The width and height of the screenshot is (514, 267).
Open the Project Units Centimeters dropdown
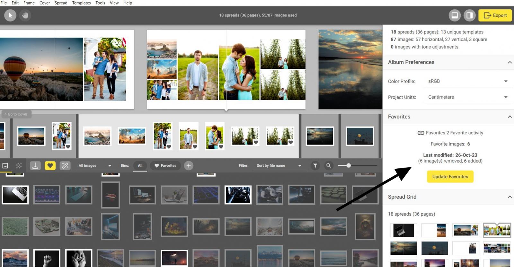468,97
